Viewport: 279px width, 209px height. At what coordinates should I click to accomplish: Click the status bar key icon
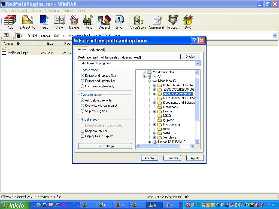[x=8, y=197]
